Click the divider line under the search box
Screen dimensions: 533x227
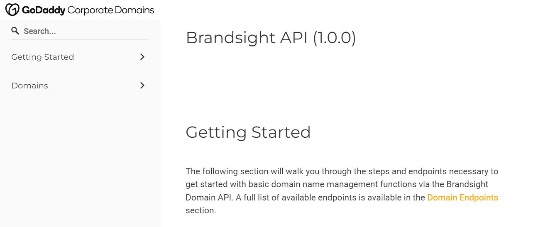(x=80, y=40)
